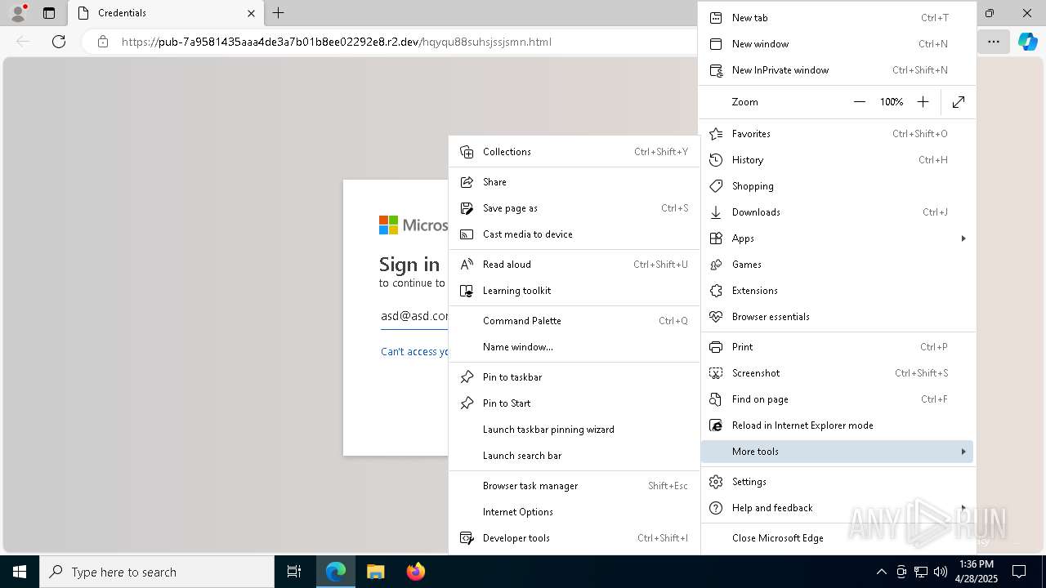Show hidden system tray icons
The image size is (1046, 588).
click(882, 572)
